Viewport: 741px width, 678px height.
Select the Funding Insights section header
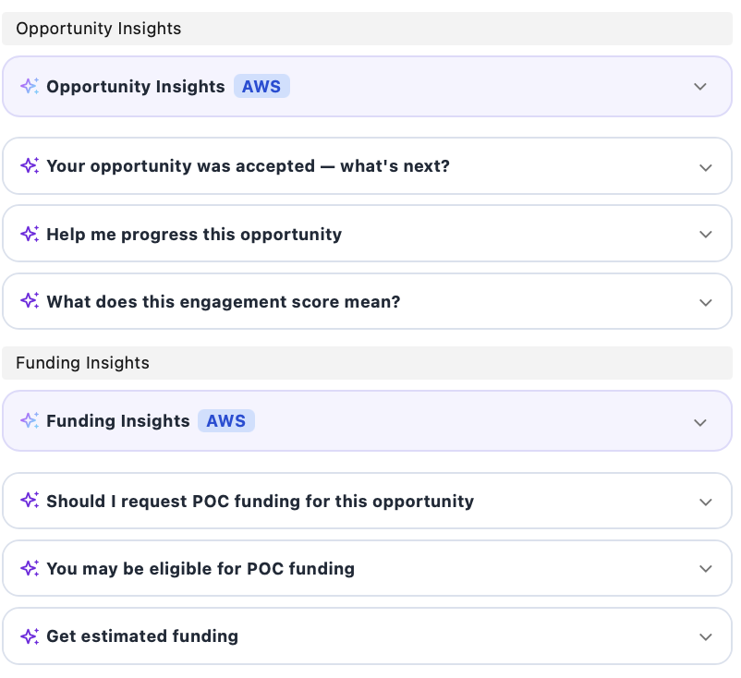[x=82, y=363]
